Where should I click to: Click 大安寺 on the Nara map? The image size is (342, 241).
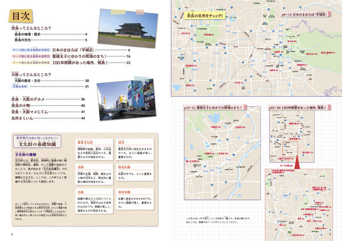click(x=239, y=82)
